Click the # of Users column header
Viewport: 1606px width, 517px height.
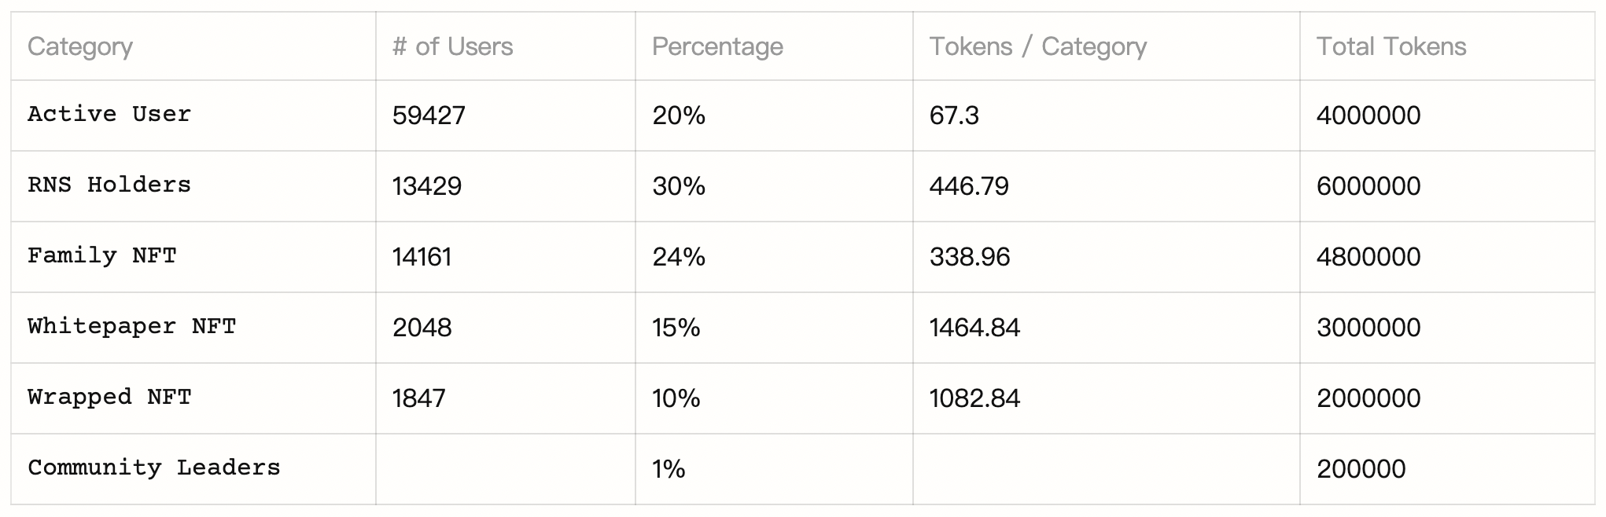tap(452, 46)
